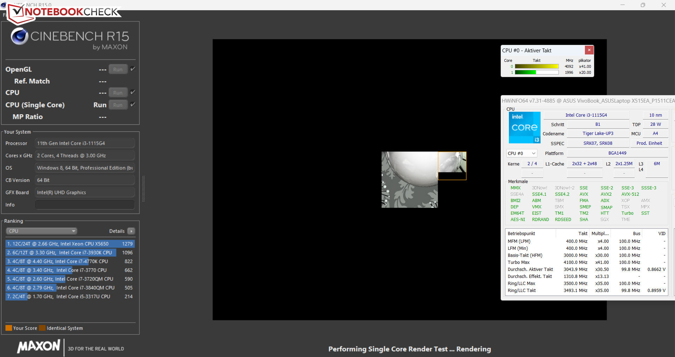This screenshot has width=675, height=357.
Task: Select ranking entry Intel Core i5-3317U
Action: pyautogui.click(x=70, y=296)
